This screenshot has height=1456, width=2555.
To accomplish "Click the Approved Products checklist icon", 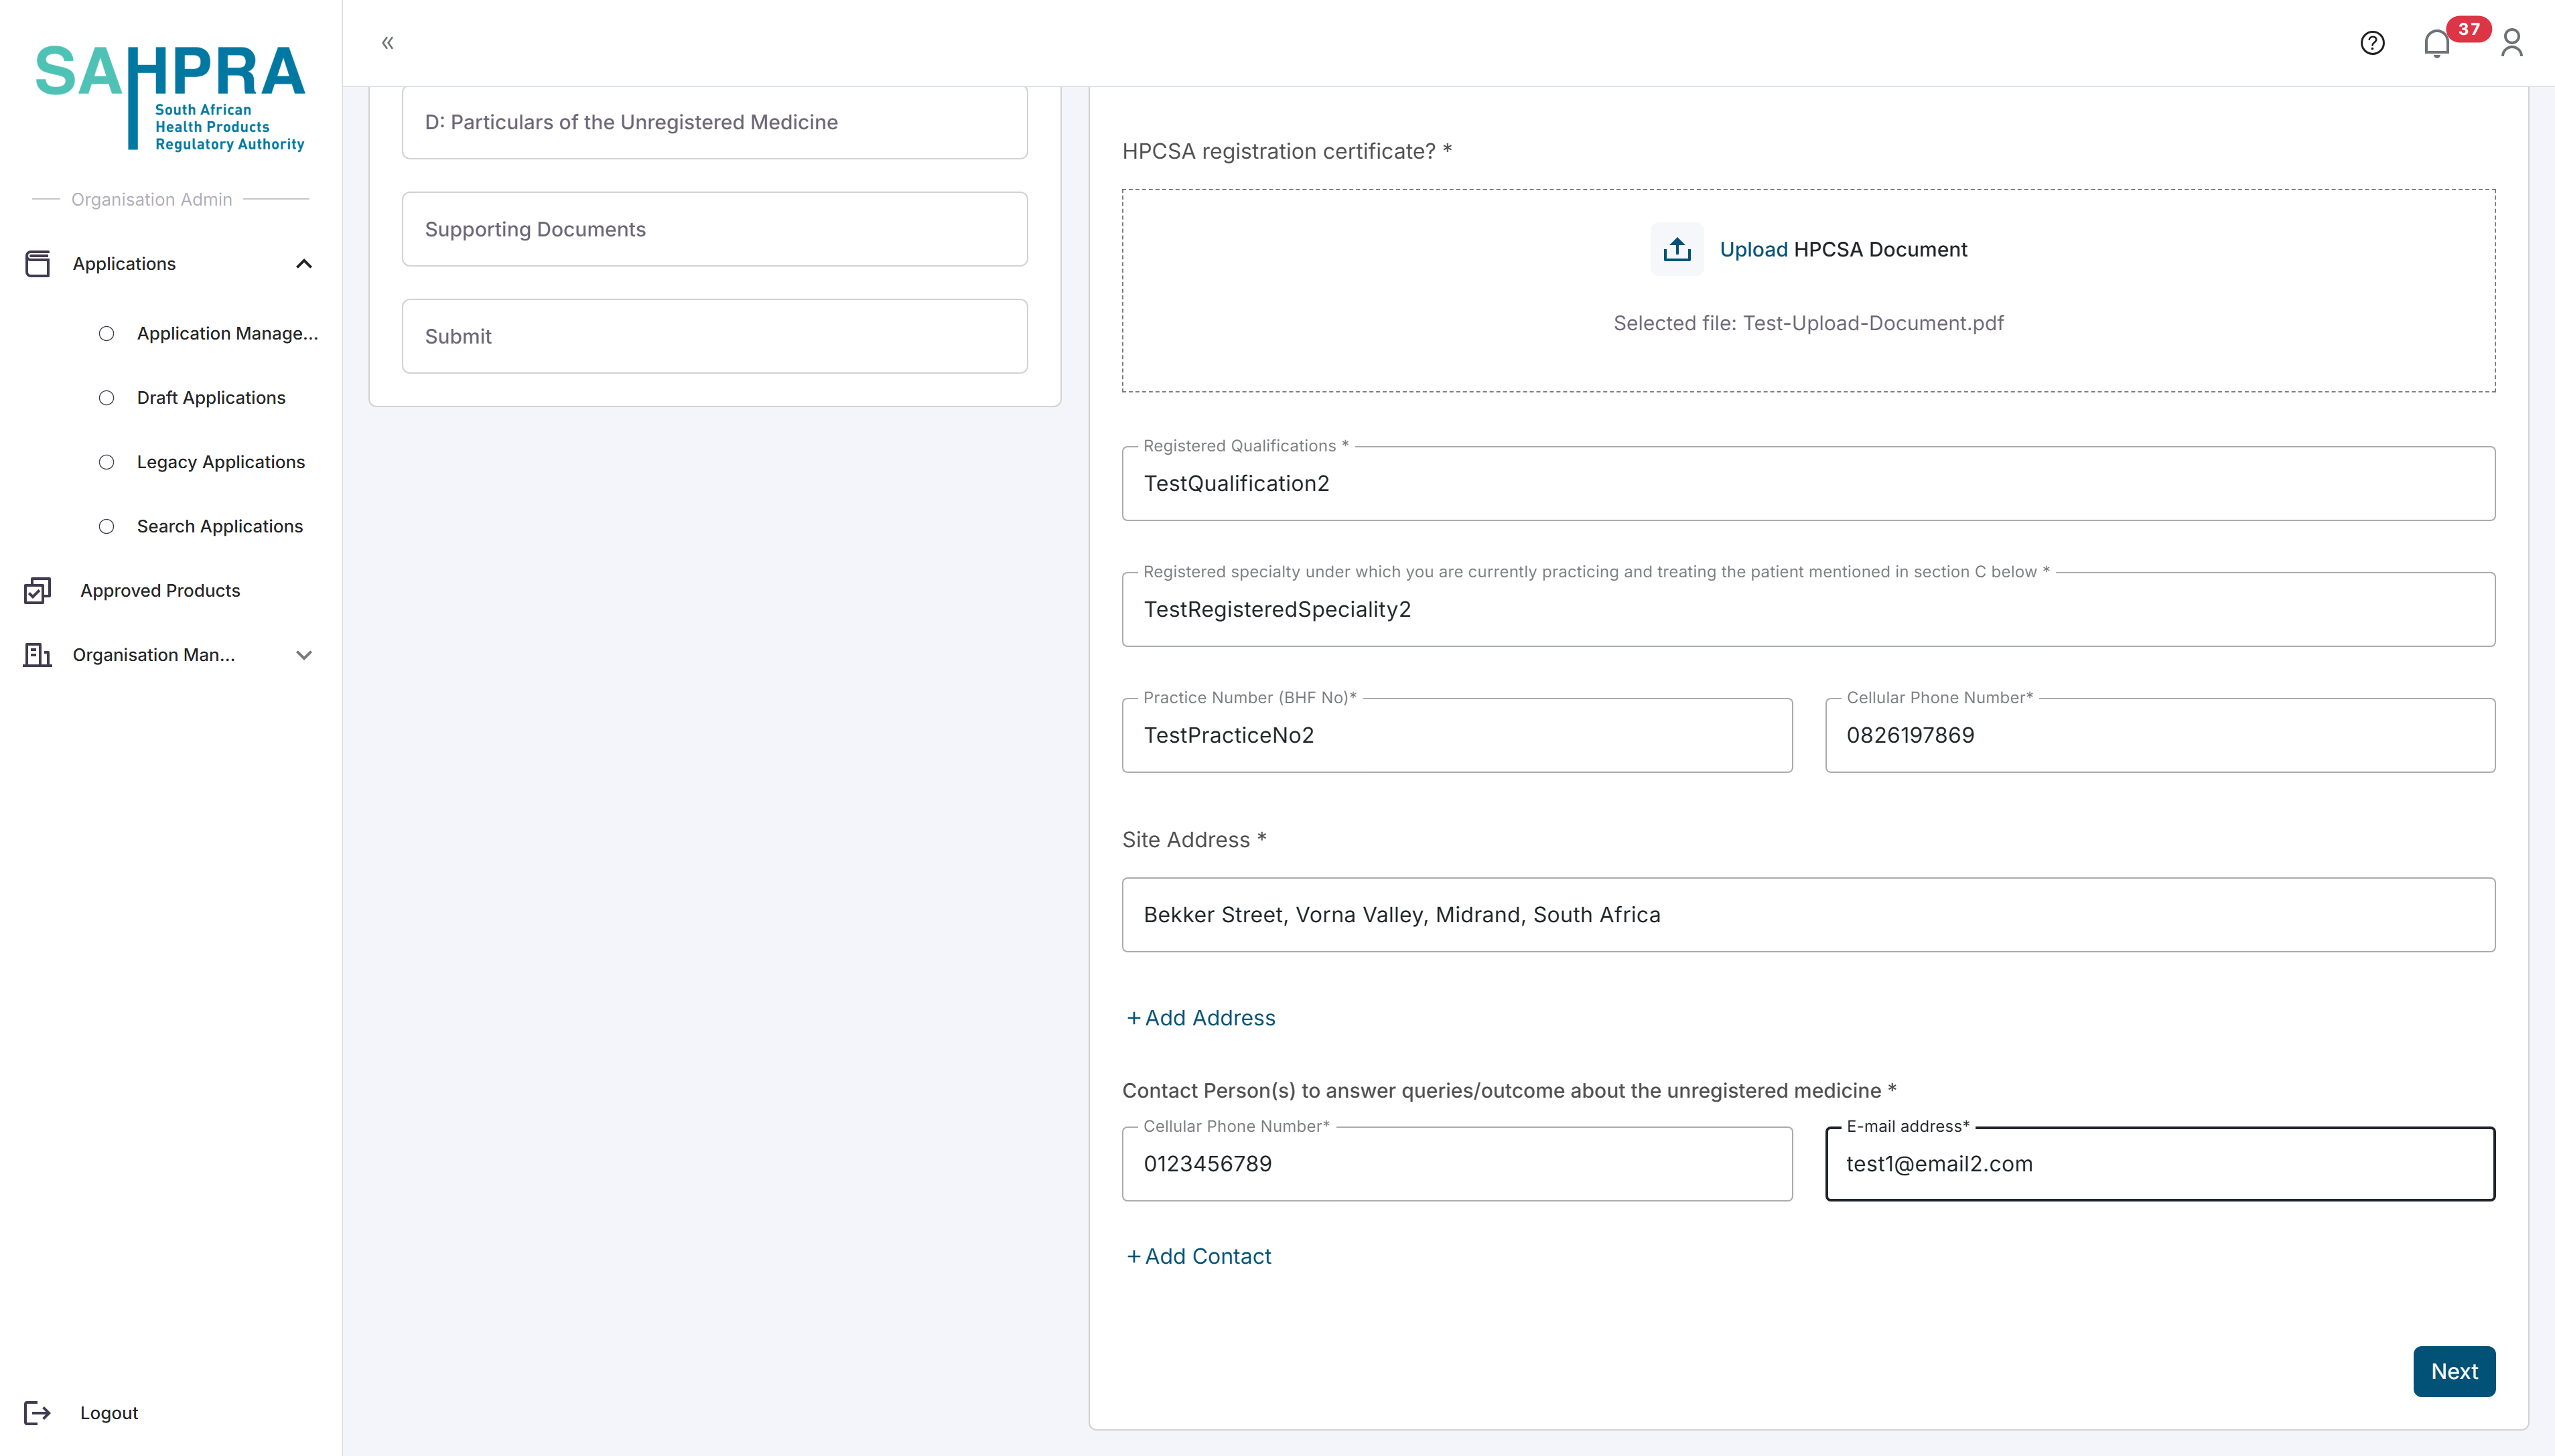I will [x=37, y=591].
